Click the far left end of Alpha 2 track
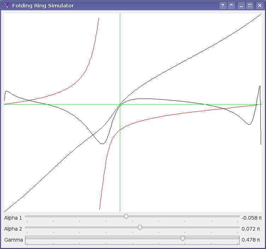 tap(27, 227)
